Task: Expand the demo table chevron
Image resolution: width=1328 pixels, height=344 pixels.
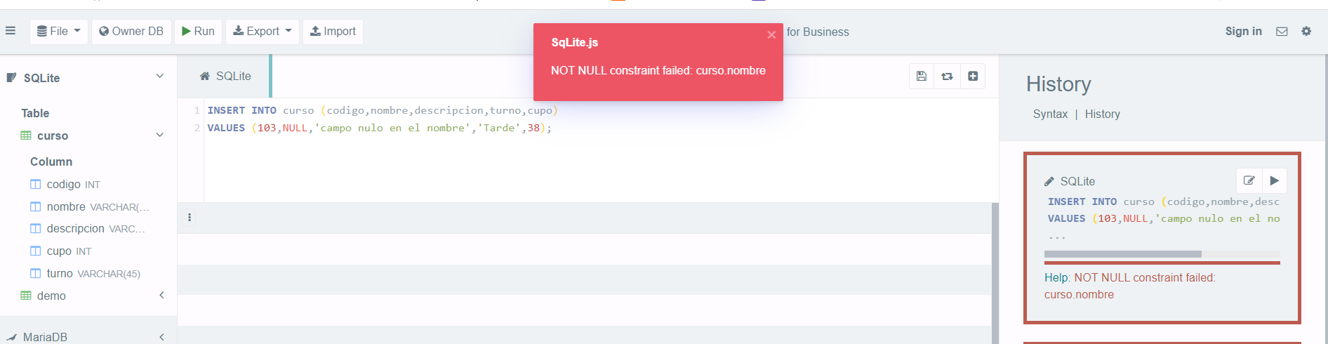Action: pos(161,296)
